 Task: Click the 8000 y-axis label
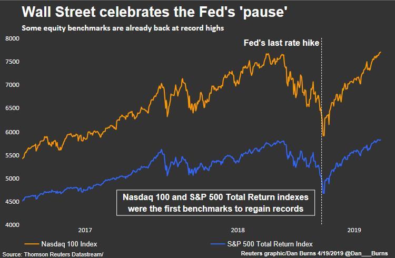(12, 38)
